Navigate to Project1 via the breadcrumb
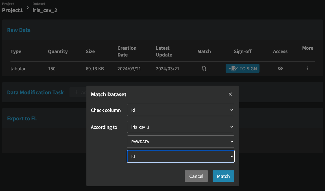Screen dimensions: 325x191 pyautogui.click(x=12, y=10)
